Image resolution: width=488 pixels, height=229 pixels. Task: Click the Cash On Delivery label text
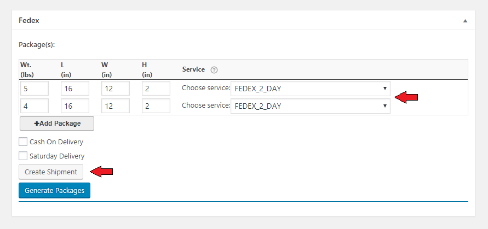pyautogui.click(x=56, y=142)
